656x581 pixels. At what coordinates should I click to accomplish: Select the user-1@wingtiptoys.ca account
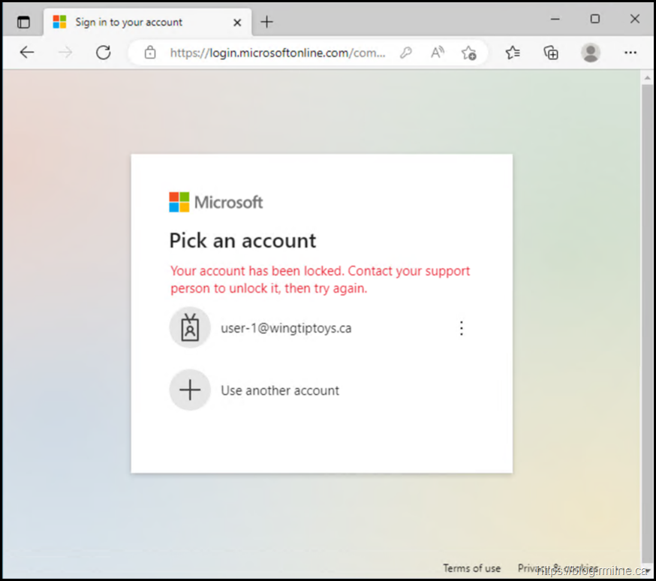pos(285,328)
